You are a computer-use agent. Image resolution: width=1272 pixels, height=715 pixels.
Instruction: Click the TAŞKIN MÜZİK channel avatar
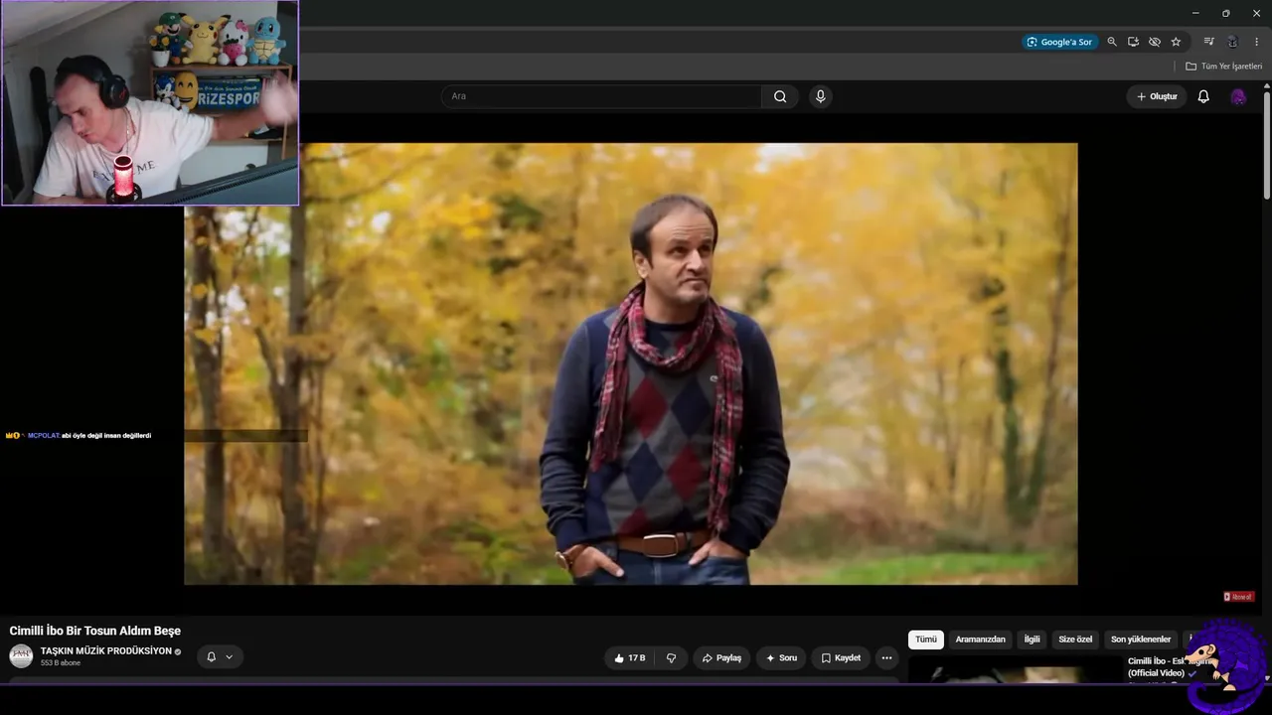pos(21,656)
